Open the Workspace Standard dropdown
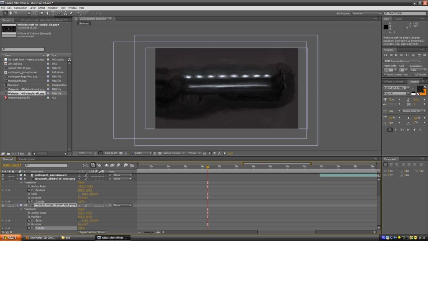 [x=366, y=13]
